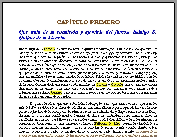Click the second paragraph's opening words "Es, pues, de saber"

point(42,104)
